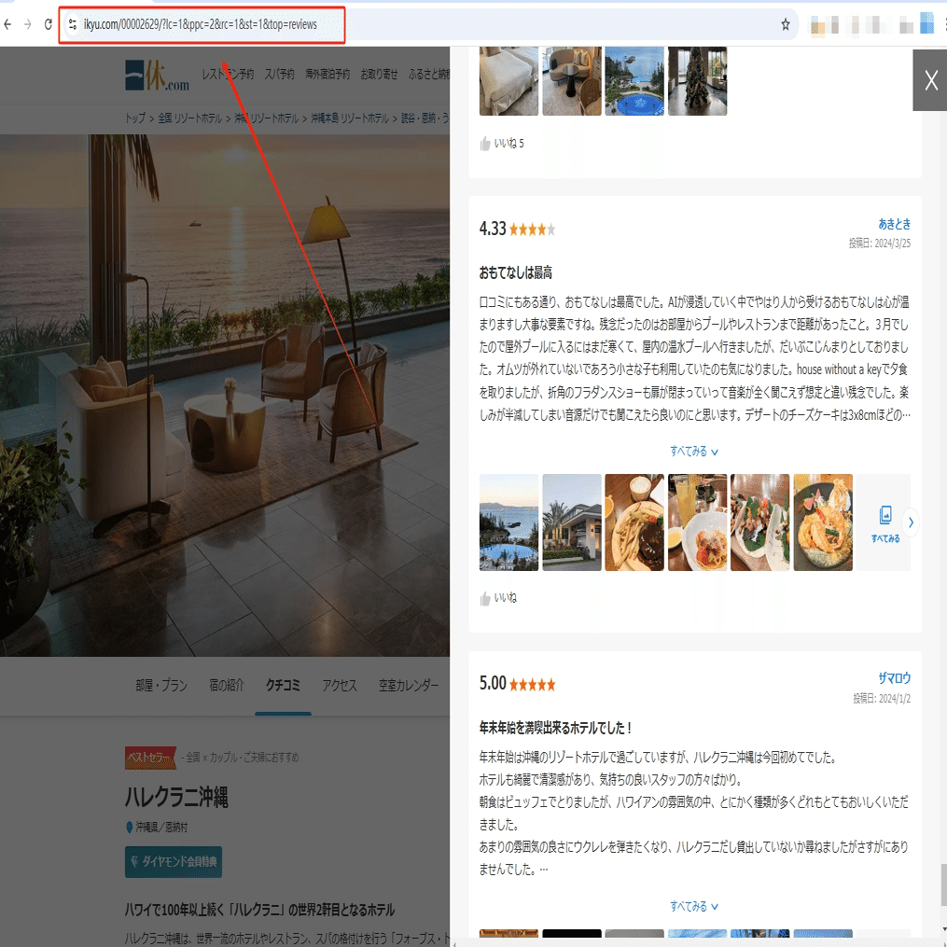947x947 pixels.
Task: Open the Christmas tree photo thumbnail in the top review
Action: pyautogui.click(x=697, y=81)
